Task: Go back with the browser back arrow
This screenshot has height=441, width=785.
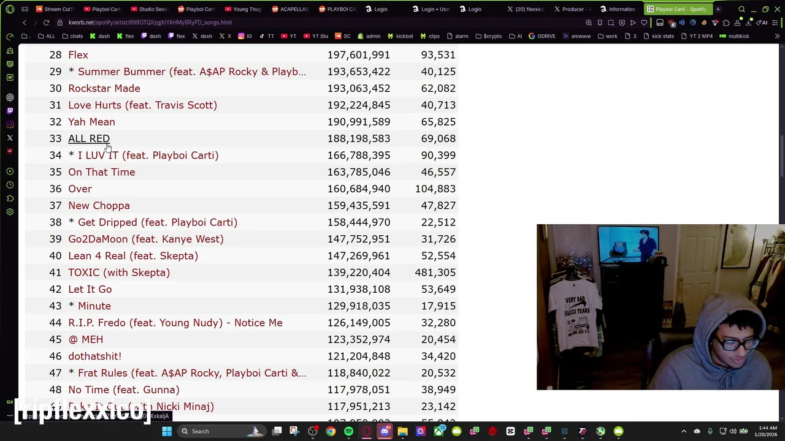Action: click(x=25, y=23)
